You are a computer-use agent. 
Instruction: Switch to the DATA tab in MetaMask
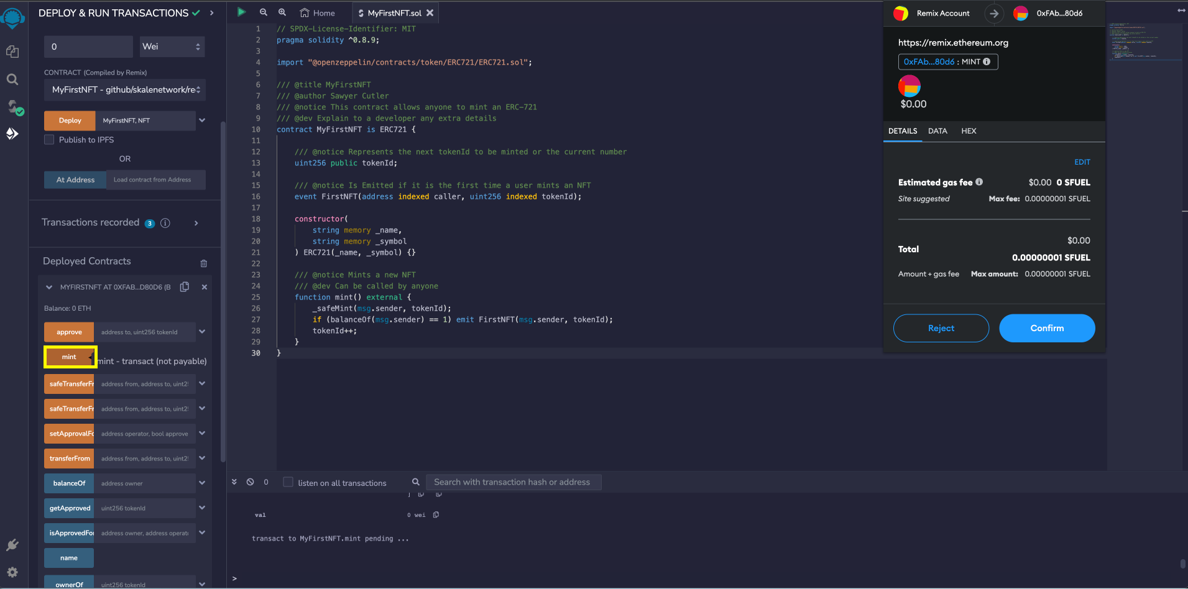pyautogui.click(x=937, y=131)
